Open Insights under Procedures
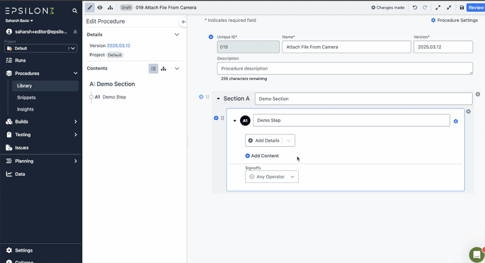485x263 pixels. coord(25,109)
